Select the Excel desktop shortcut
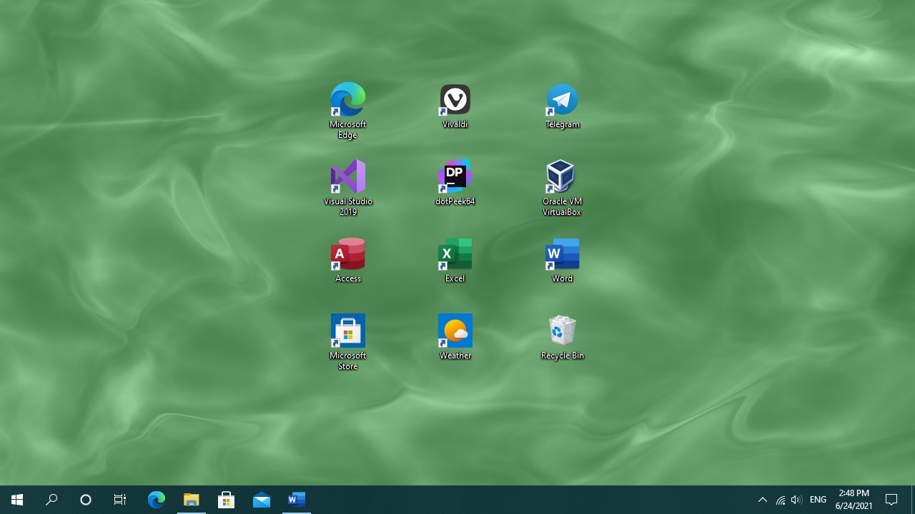Viewport: 915px width, 514px height. 455,260
